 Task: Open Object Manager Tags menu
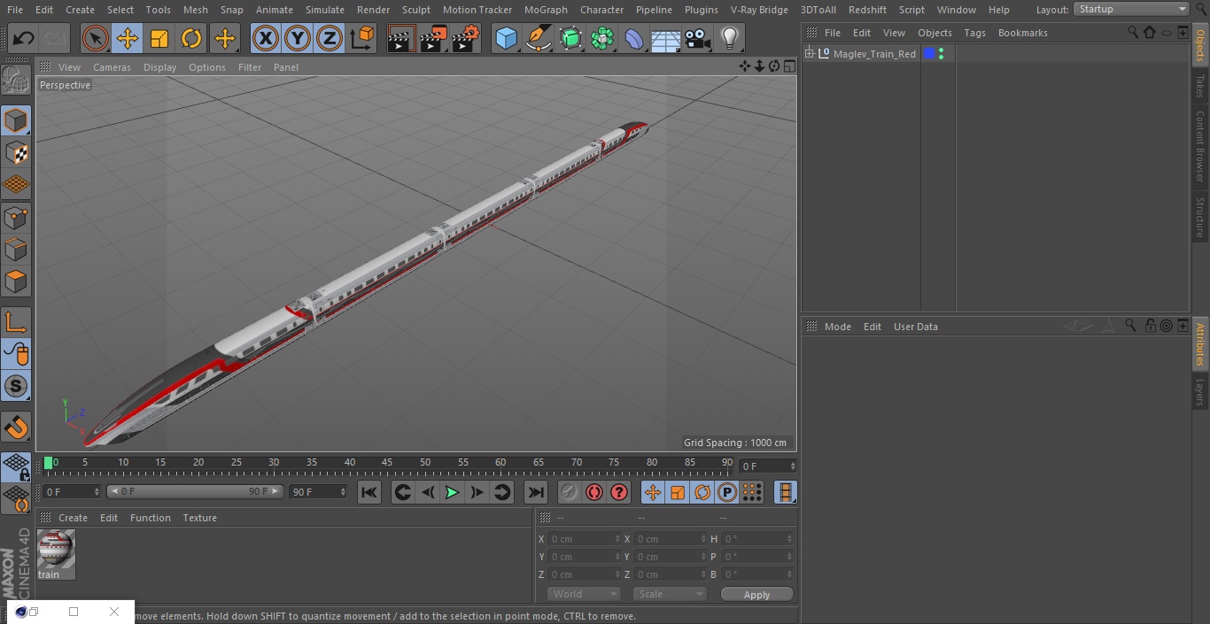click(974, 33)
